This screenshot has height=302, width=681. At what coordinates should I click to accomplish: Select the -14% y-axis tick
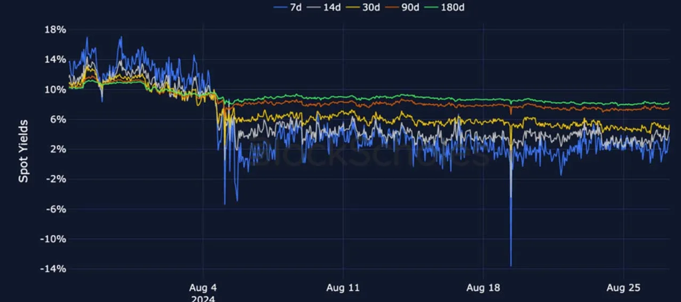coord(54,269)
